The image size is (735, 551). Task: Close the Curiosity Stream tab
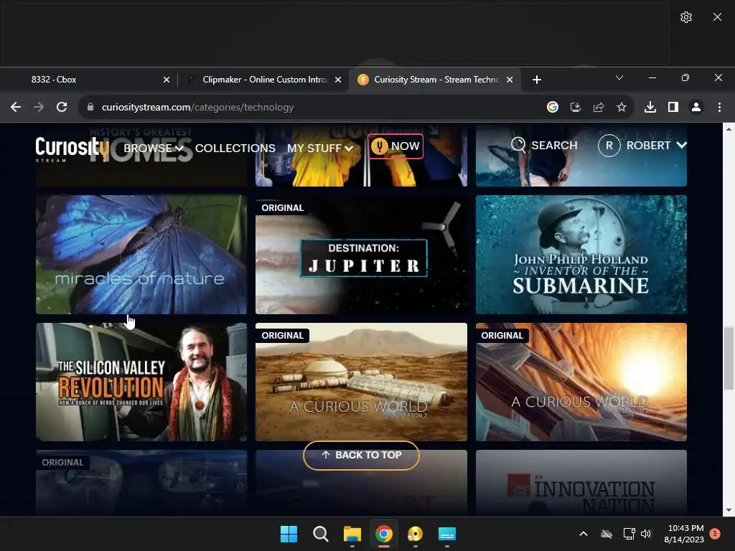510,80
